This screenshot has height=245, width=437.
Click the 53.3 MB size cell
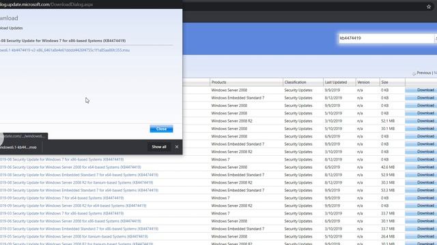click(x=388, y=191)
